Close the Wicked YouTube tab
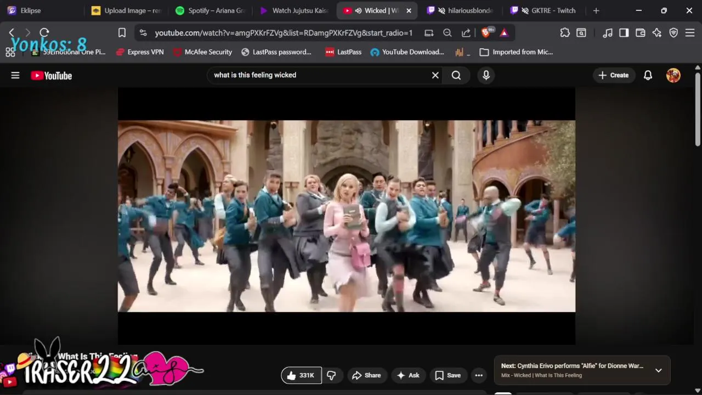Screen dimensions: 702x395 tap(409, 10)
